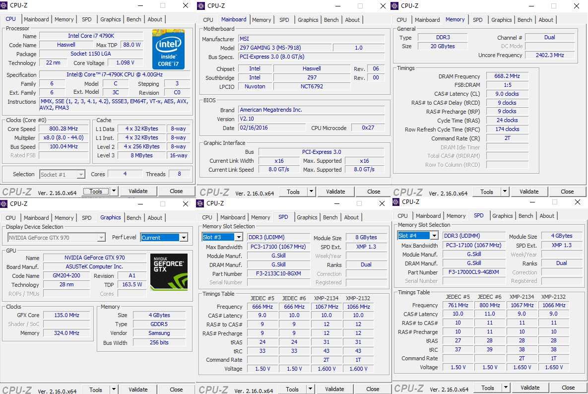Click the Close button in the Slot #4 SPD window

(x=568, y=388)
